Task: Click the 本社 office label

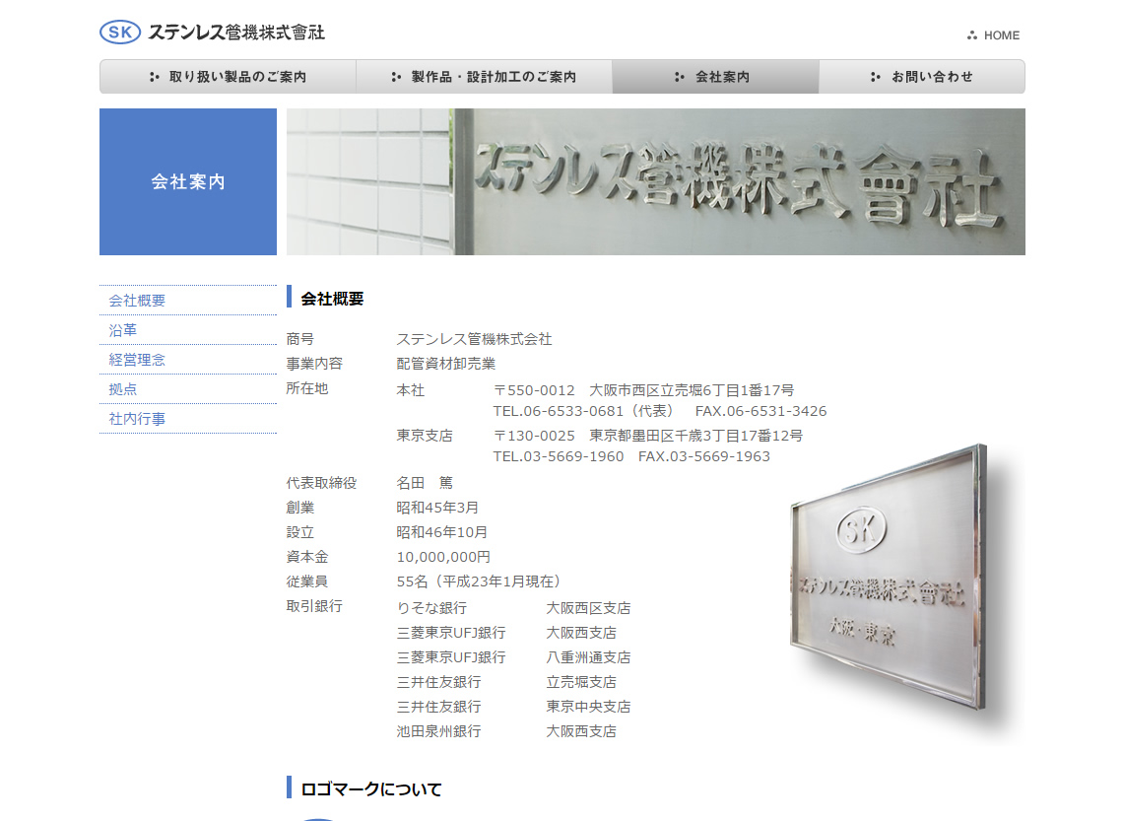Action: 411,390
